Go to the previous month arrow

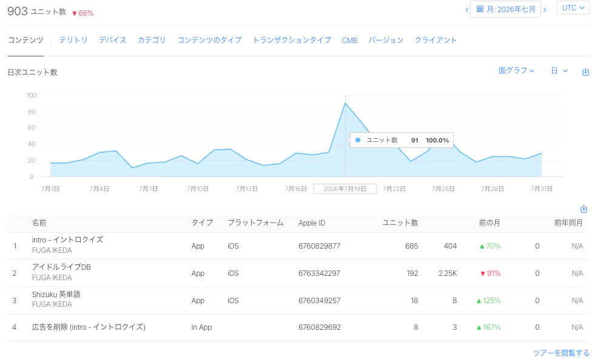tap(466, 10)
